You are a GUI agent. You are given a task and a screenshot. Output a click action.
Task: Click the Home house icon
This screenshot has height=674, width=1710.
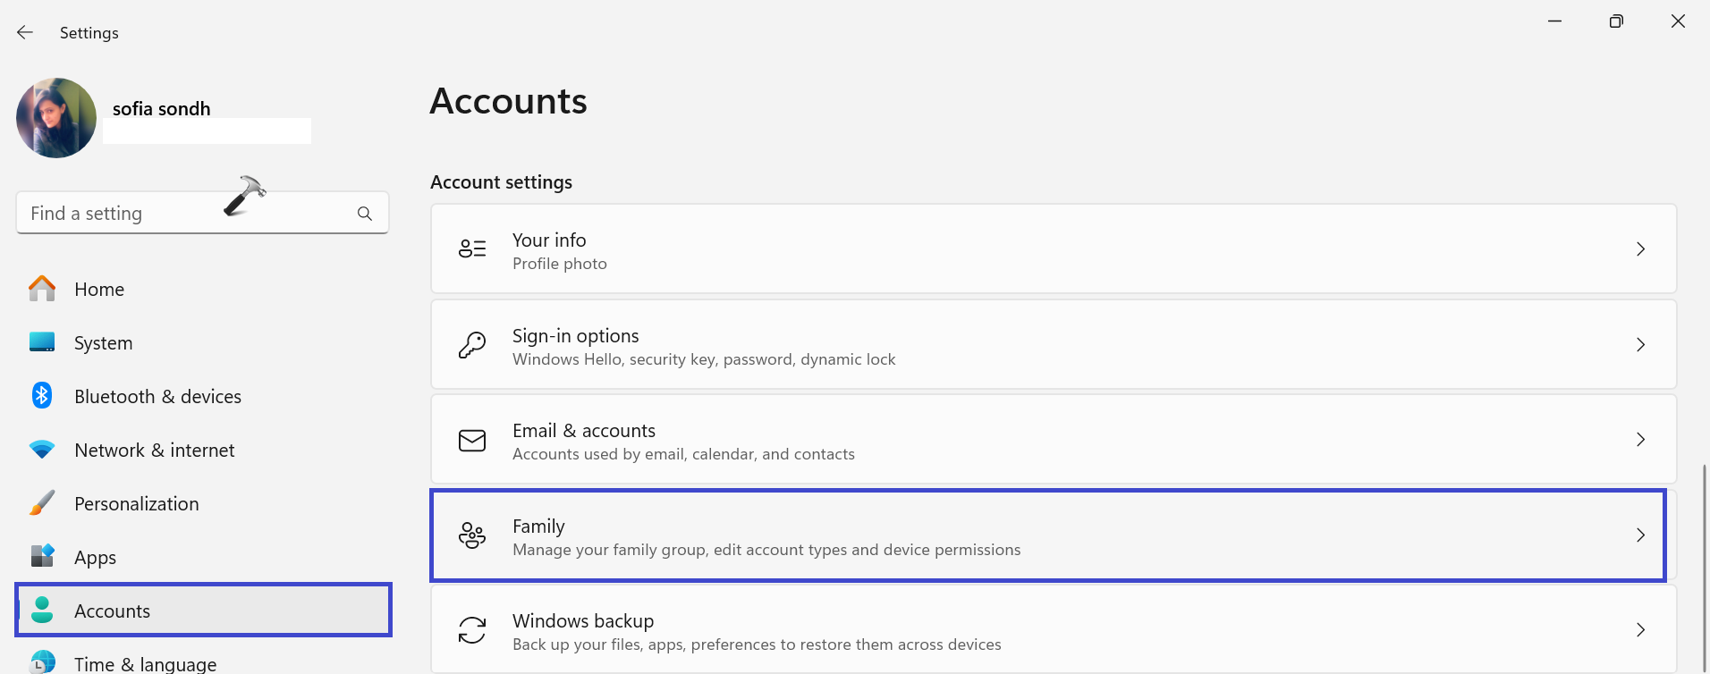tap(42, 289)
